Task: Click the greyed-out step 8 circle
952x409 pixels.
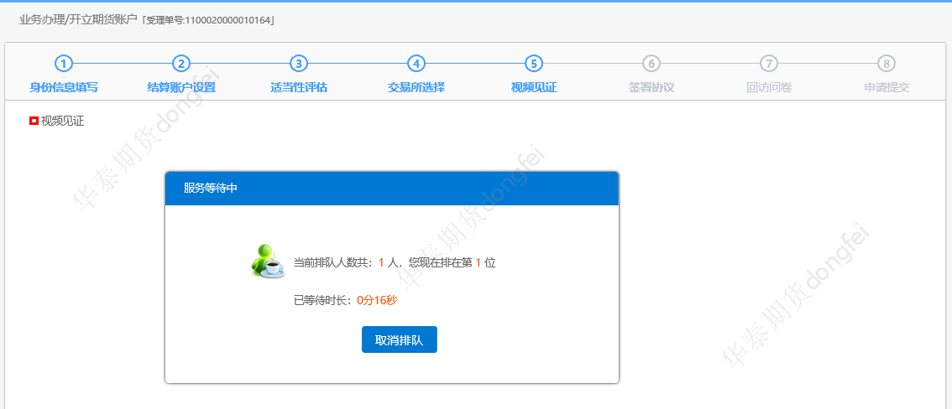Action: click(887, 64)
